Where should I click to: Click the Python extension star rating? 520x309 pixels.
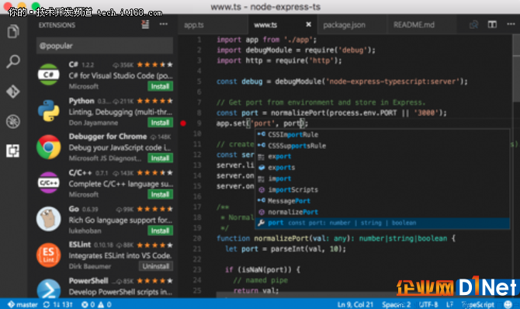[154, 101]
